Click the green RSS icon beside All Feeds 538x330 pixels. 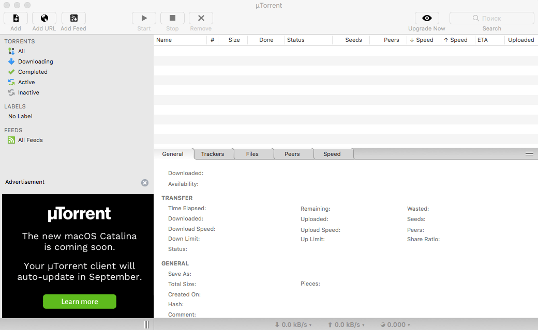pos(11,140)
